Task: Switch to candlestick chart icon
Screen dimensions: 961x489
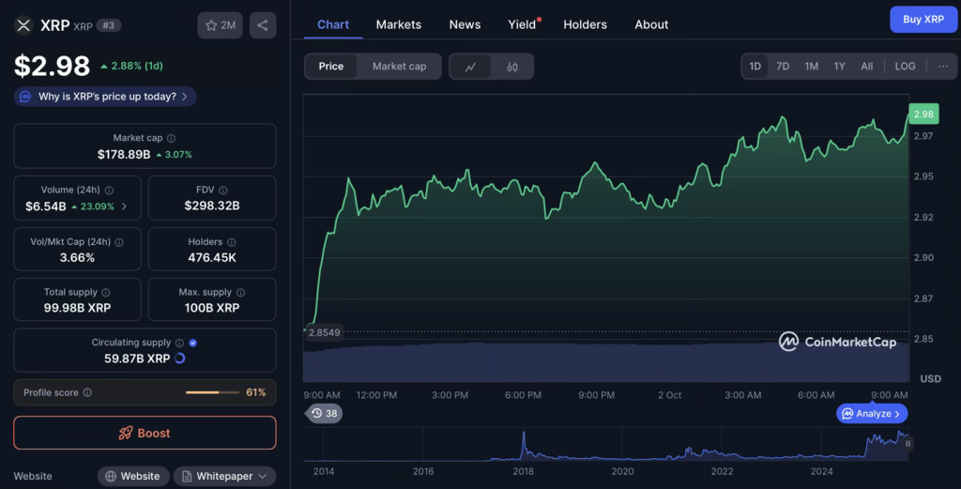Action: [x=512, y=67]
